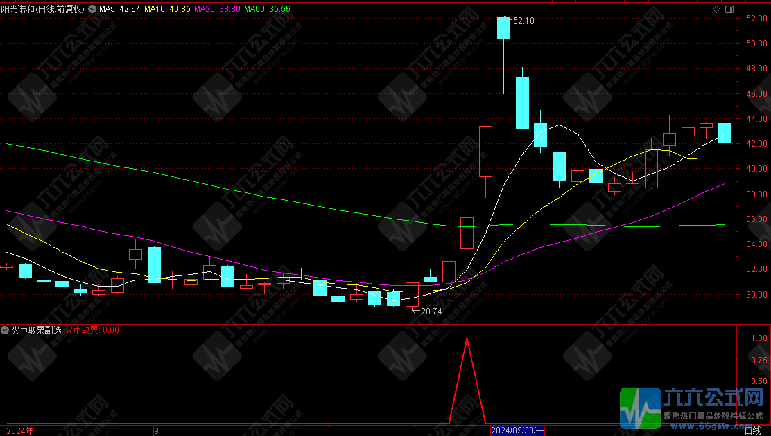
Task: Select month 9 marker on time axis
Action: tap(157, 430)
